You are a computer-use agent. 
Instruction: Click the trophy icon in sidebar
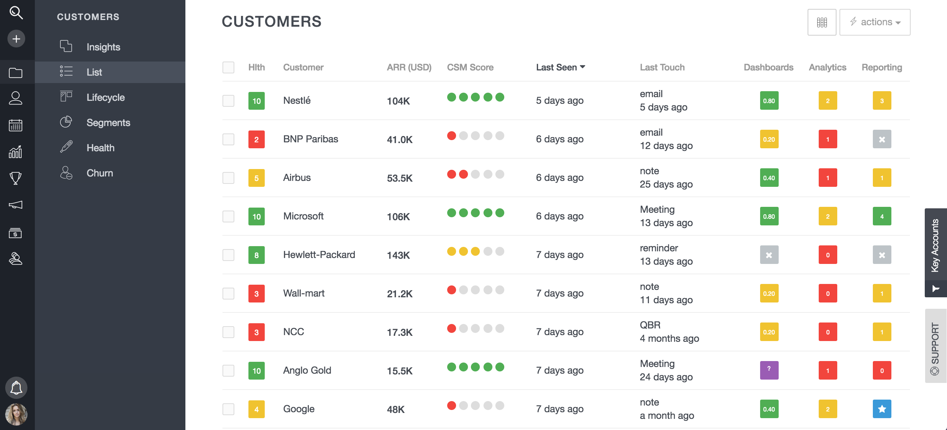tap(16, 178)
